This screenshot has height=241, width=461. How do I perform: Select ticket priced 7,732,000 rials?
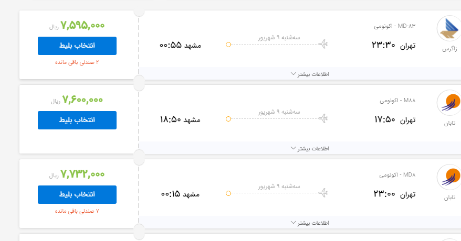point(77,194)
